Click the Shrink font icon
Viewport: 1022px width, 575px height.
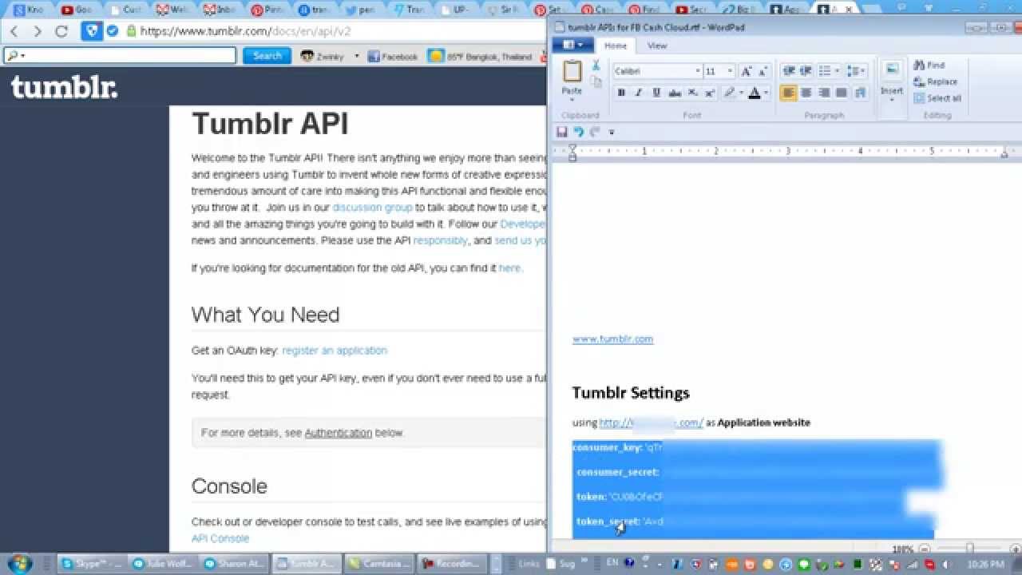pos(762,71)
